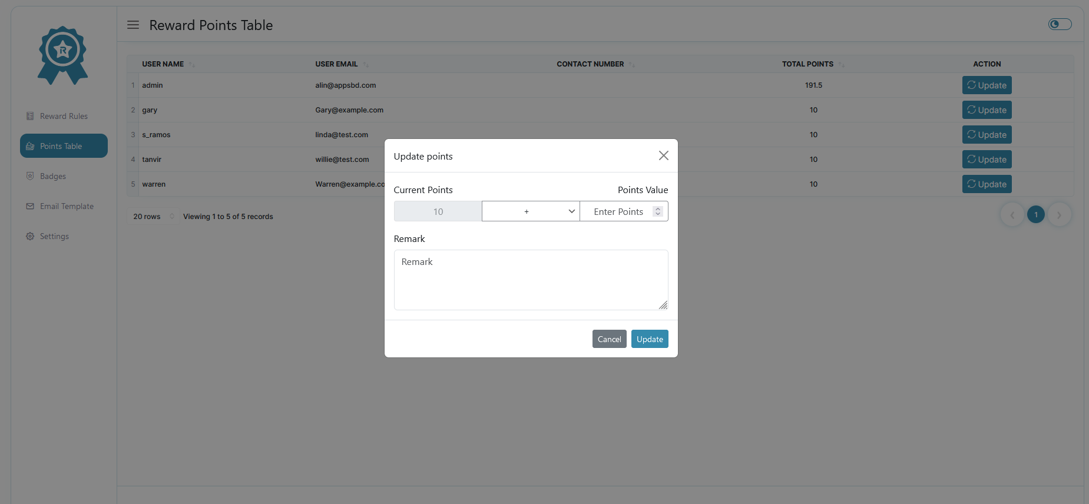The height and width of the screenshot is (504, 1089).
Task: Click the next page arrow
Action: click(1059, 215)
